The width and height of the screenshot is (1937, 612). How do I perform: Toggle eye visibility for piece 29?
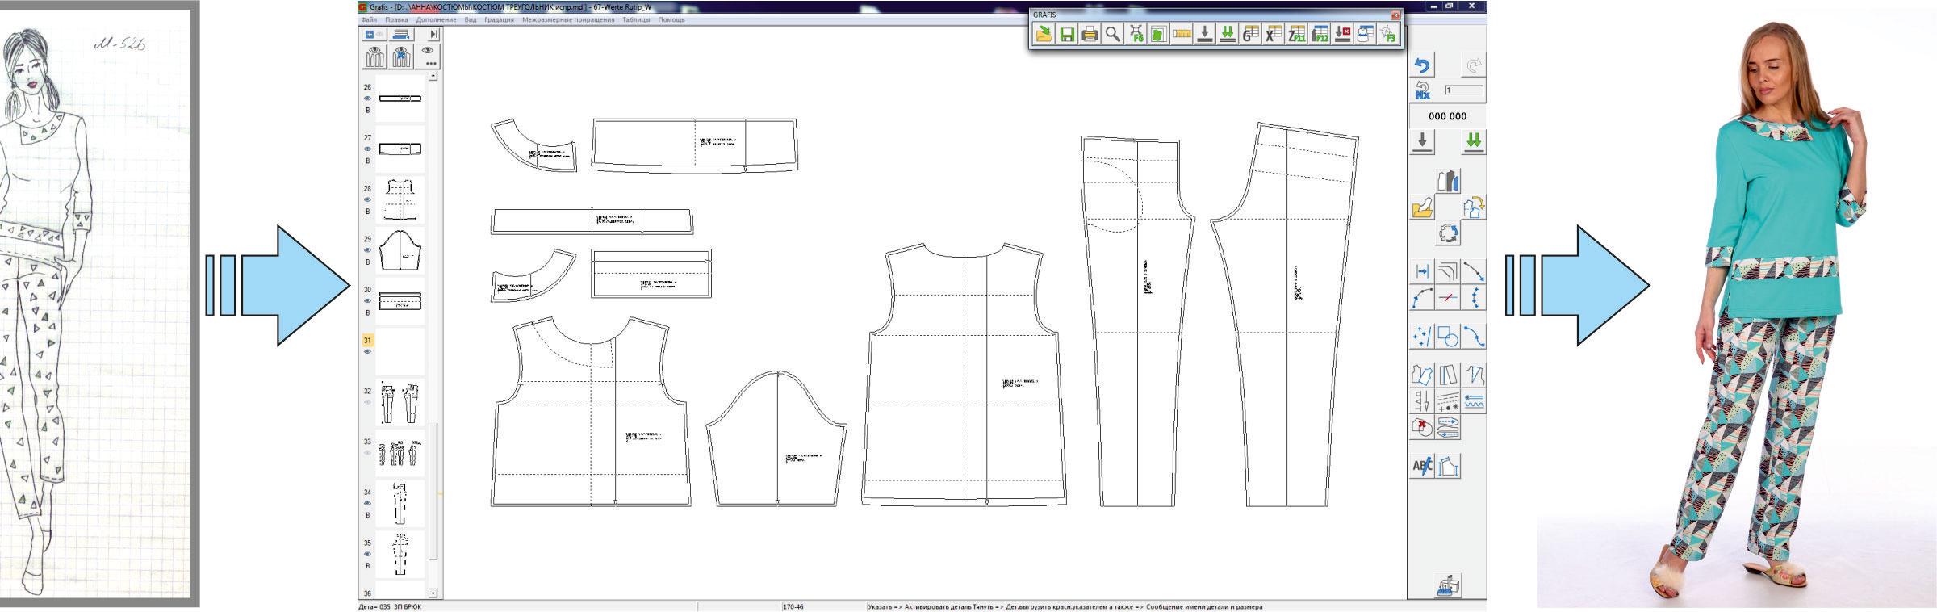(x=367, y=250)
